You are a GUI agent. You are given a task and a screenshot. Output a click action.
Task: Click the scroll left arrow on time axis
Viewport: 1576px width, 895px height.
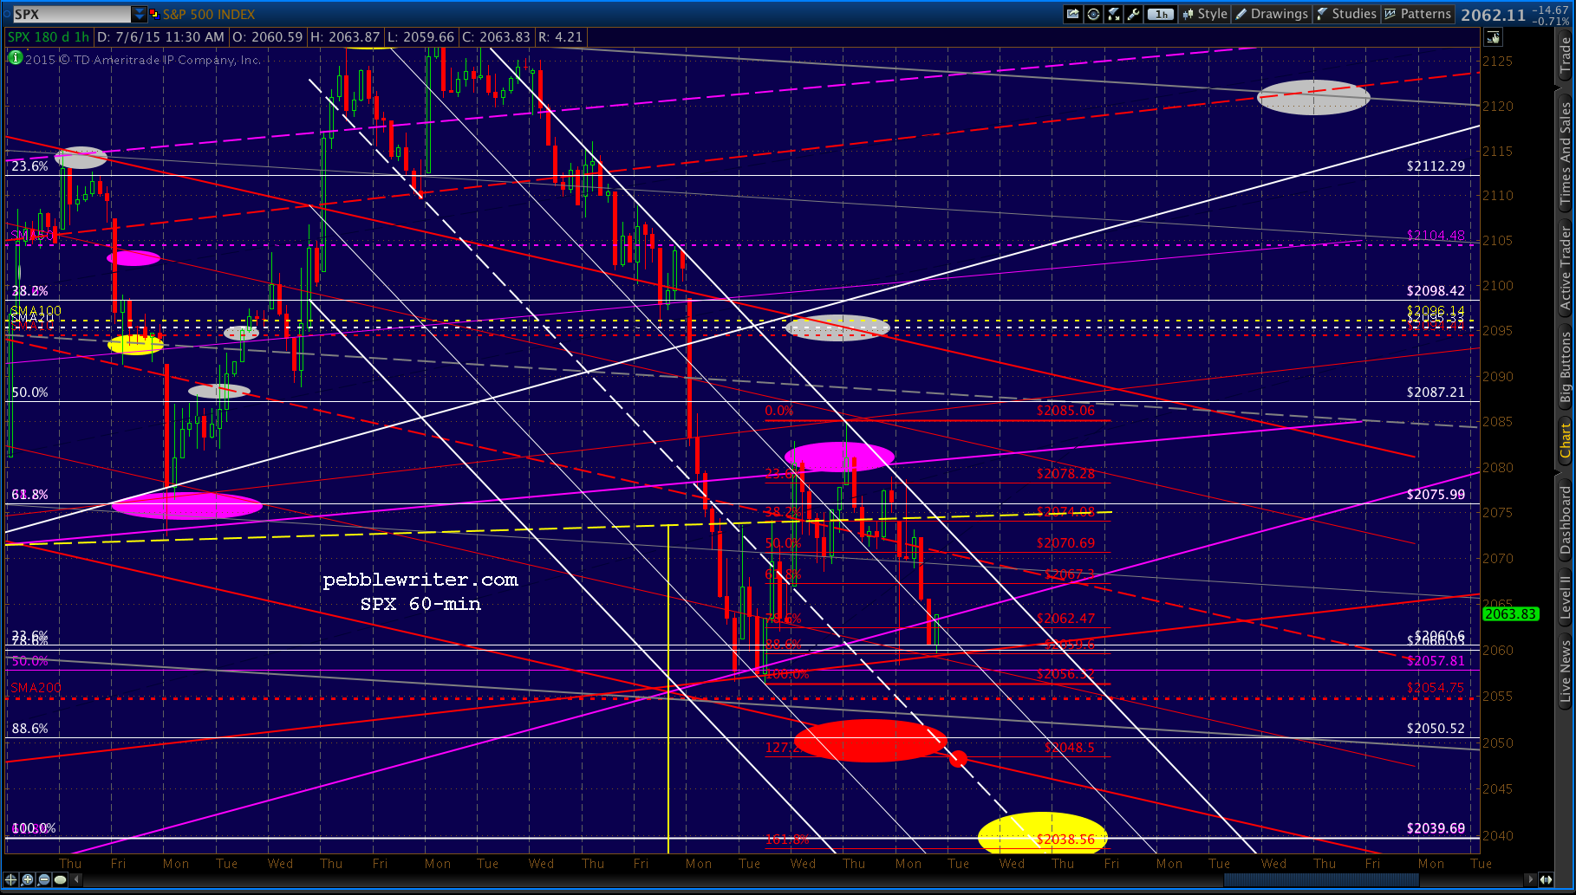click(x=76, y=879)
